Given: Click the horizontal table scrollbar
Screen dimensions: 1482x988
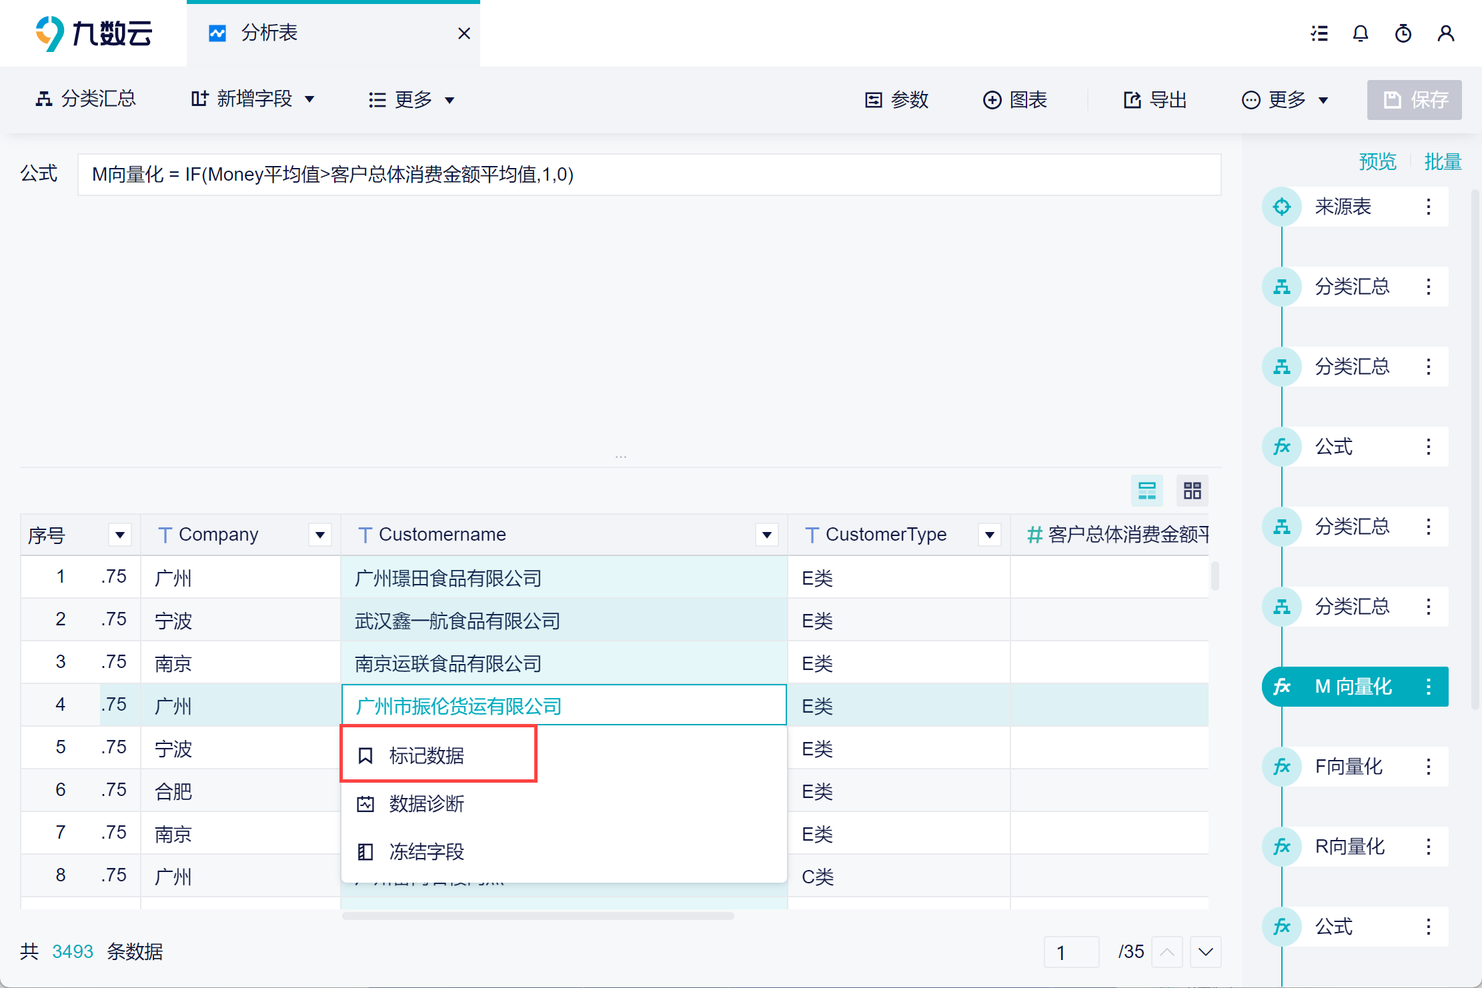Looking at the screenshot, I should [x=538, y=916].
